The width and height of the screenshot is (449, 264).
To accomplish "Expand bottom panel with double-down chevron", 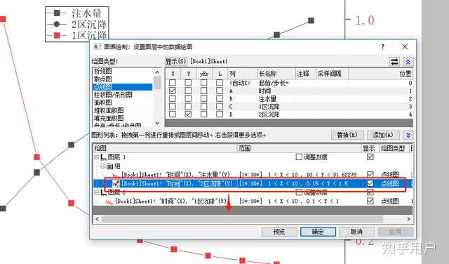I will (x=408, y=135).
